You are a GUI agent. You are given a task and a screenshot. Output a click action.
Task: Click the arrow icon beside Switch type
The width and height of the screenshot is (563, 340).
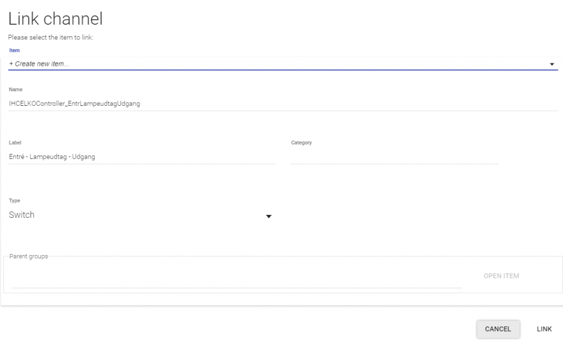coord(269,217)
